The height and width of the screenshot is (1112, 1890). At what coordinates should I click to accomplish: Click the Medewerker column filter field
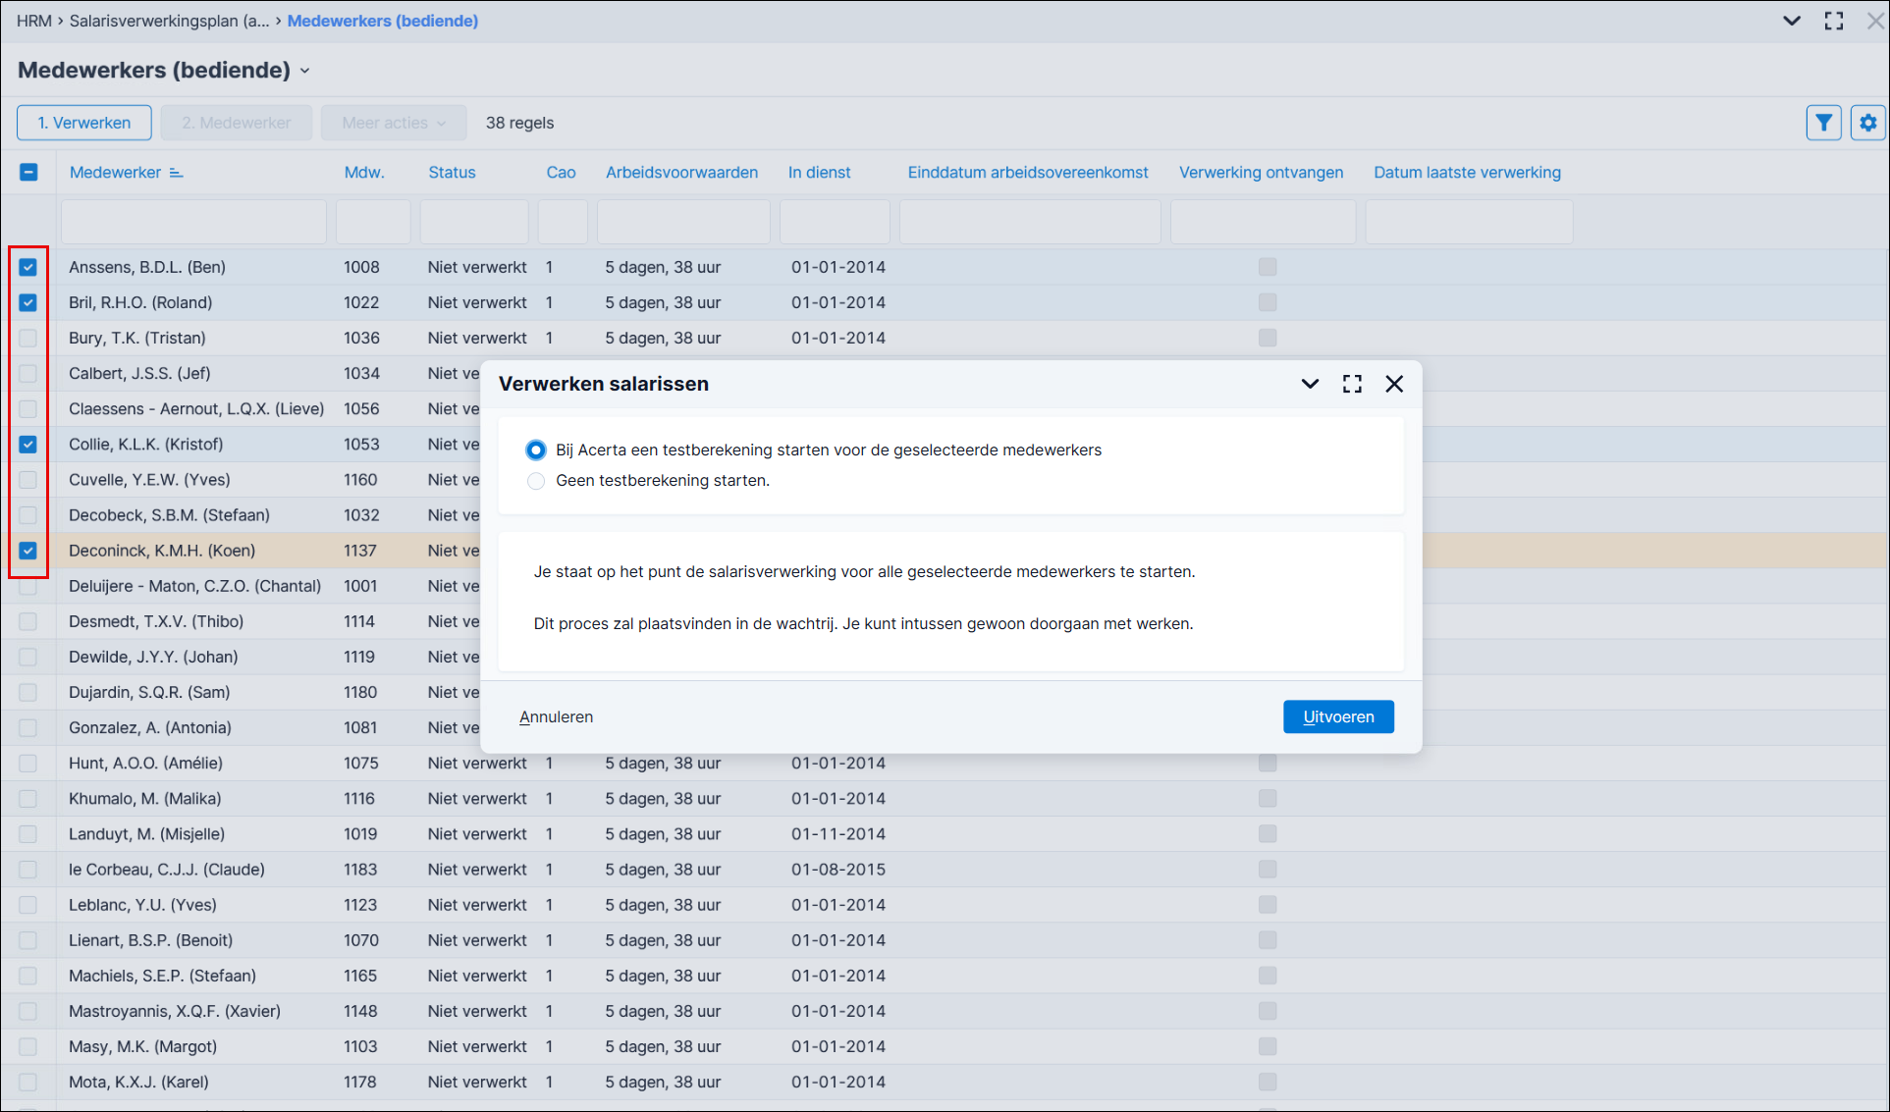coord(193,222)
